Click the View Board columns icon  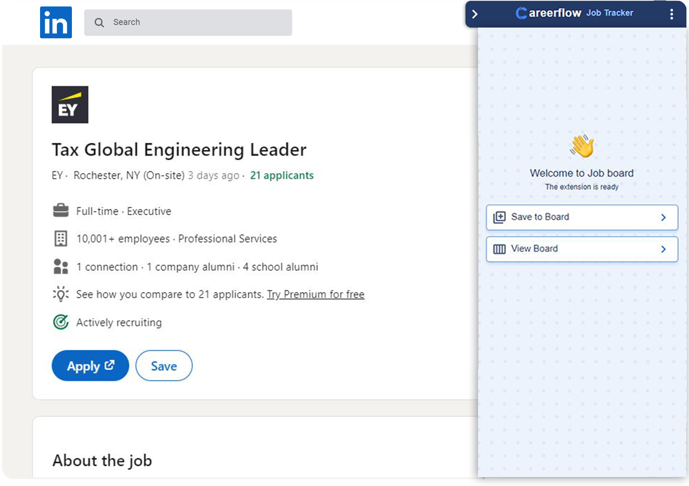[x=499, y=249]
